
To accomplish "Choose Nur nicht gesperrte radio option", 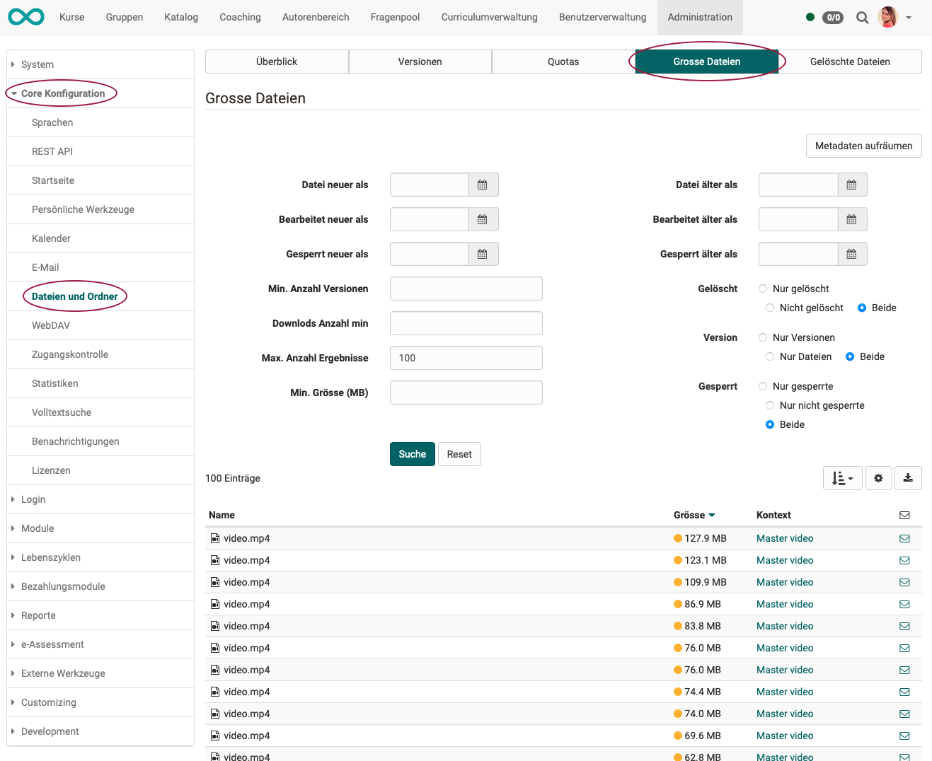I will (x=770, y=405).
